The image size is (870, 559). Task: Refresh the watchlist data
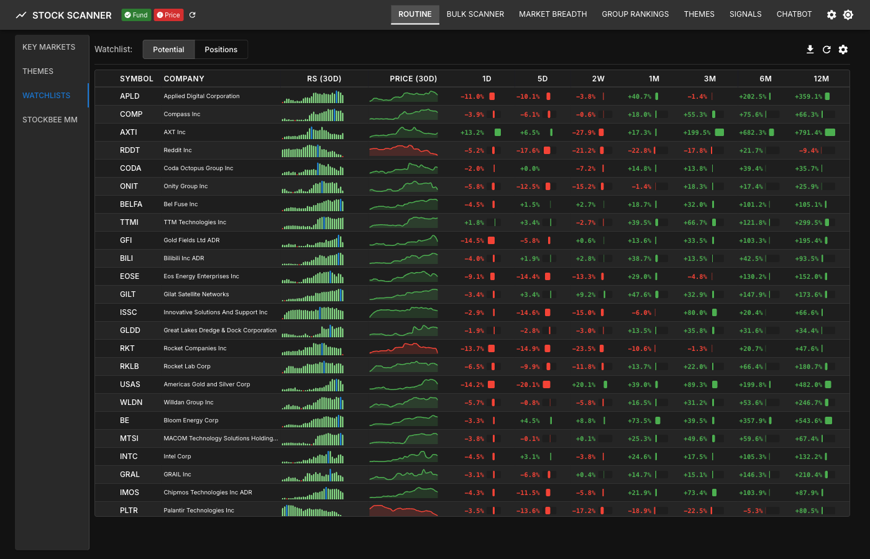[x=826, y=49]
